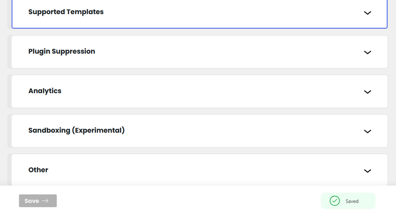Click the Saved status text
396x211 pixels.
click(x=352, y=201)
